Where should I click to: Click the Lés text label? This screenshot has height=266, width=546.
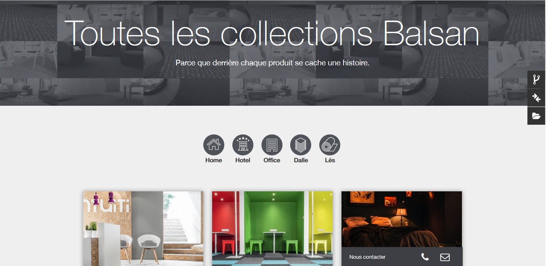tap(330, 160)
